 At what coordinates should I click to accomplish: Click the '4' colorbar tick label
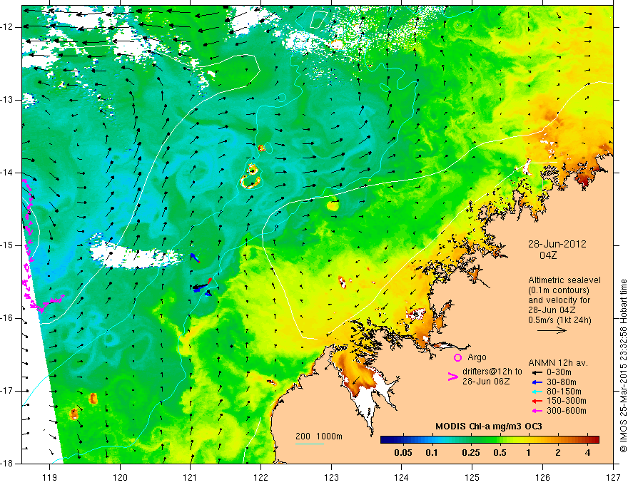587,453
